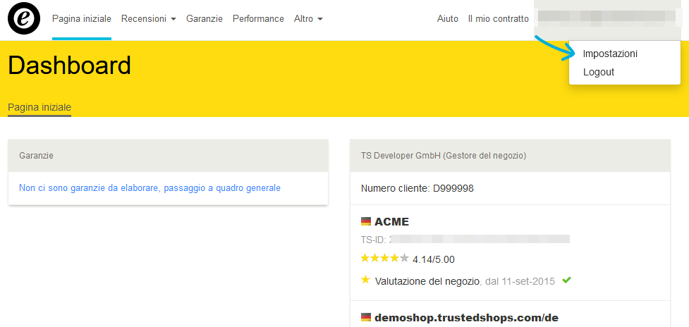The height and width of the screenshot is (327, 689).
Task: Open the Performance page
Action: 258,19
